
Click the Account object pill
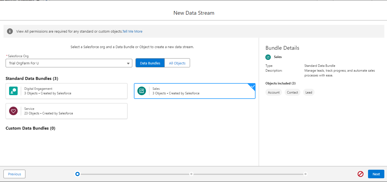pos(274,92)
